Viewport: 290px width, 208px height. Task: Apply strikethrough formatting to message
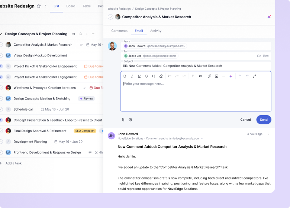(x=146, y=76)
